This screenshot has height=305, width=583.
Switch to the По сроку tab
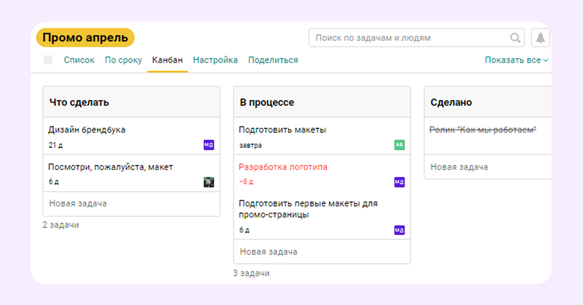point(123,60)
